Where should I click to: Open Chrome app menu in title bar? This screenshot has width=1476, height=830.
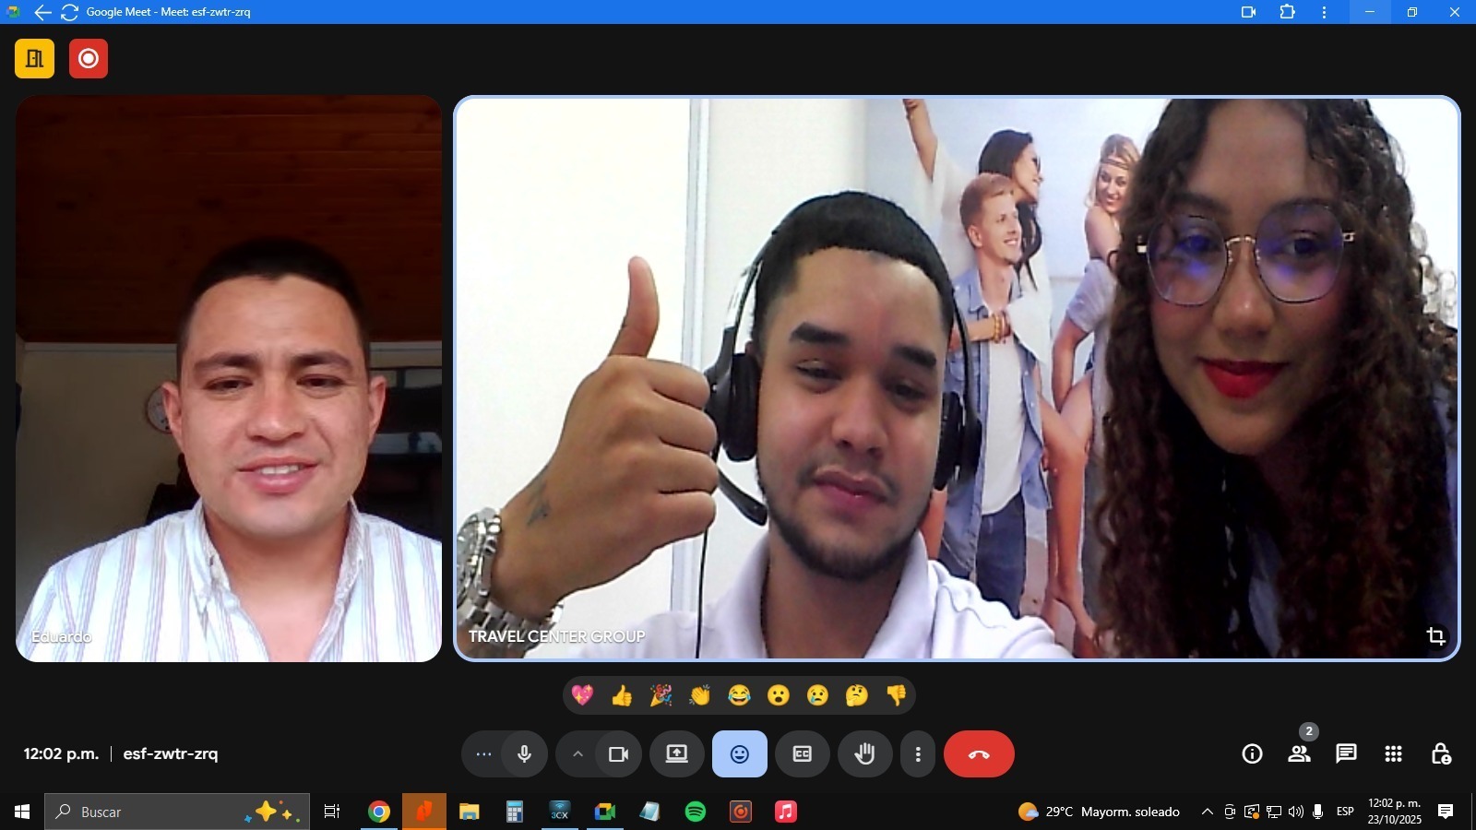coord(1324,12)
